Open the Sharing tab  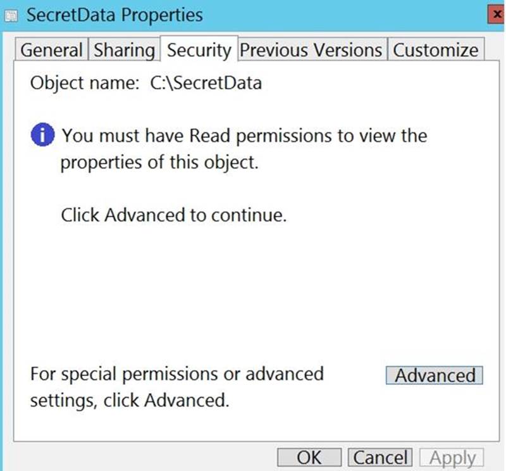(124, 50)
